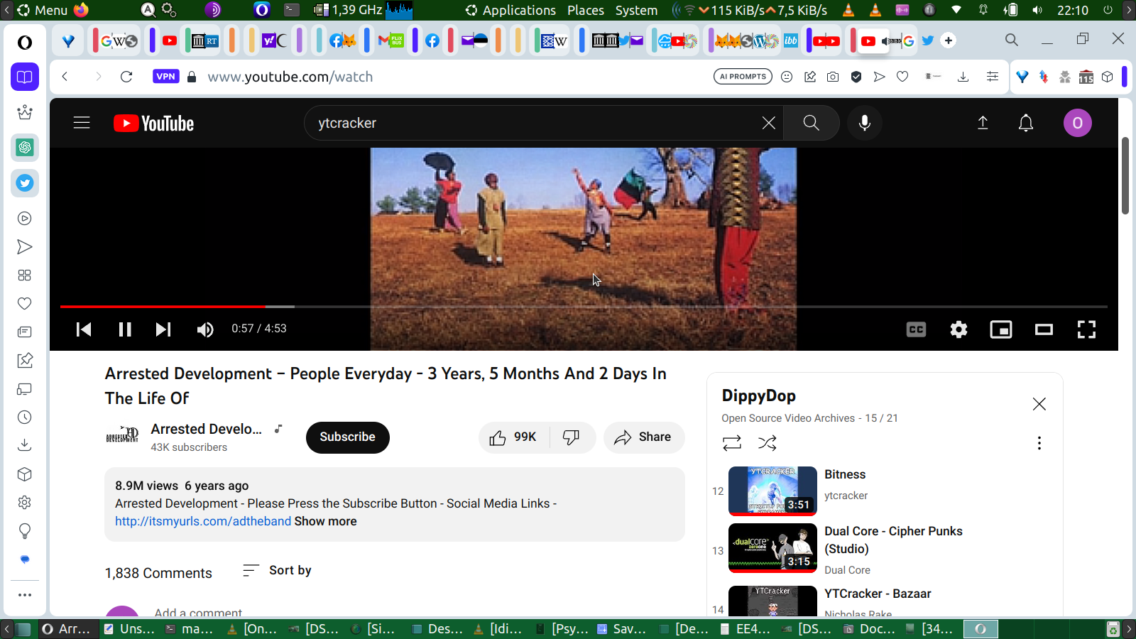Toggle shuffle for the DippyDop playlist
This screenshot has height=639, width=1136.
point(767,443)
